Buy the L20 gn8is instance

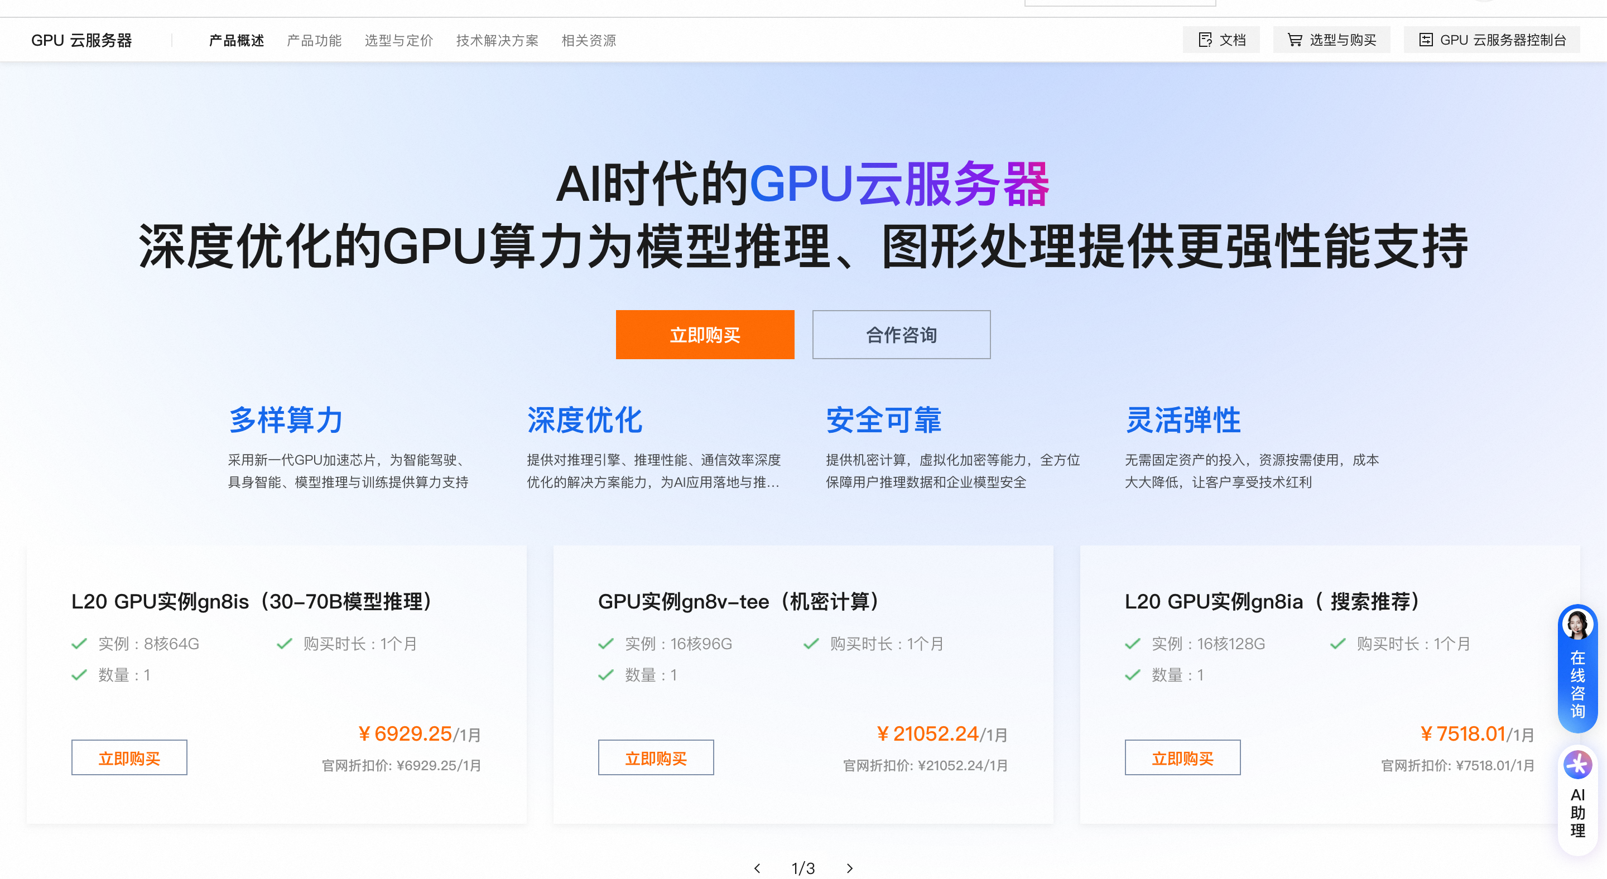pyautogui.click(x=129, y=757)
